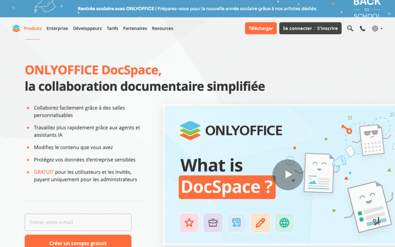395x247 pixels.
Task: Open the Tarifs menu item
Action: coord(112,28)
